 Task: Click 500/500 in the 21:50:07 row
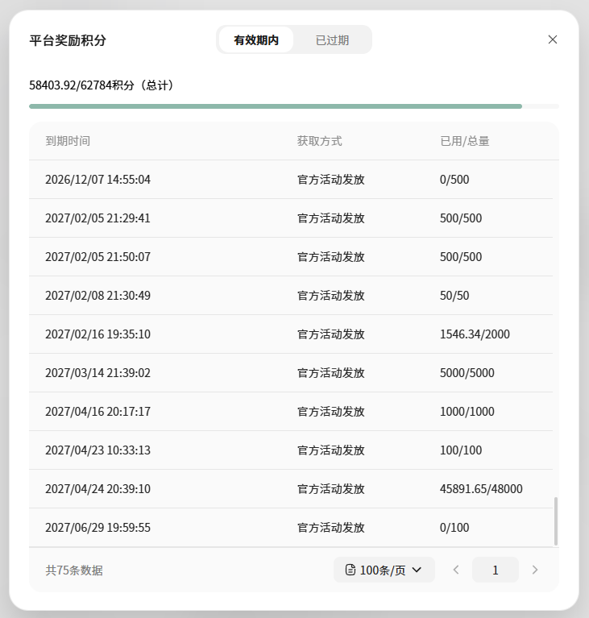point(460,256)
